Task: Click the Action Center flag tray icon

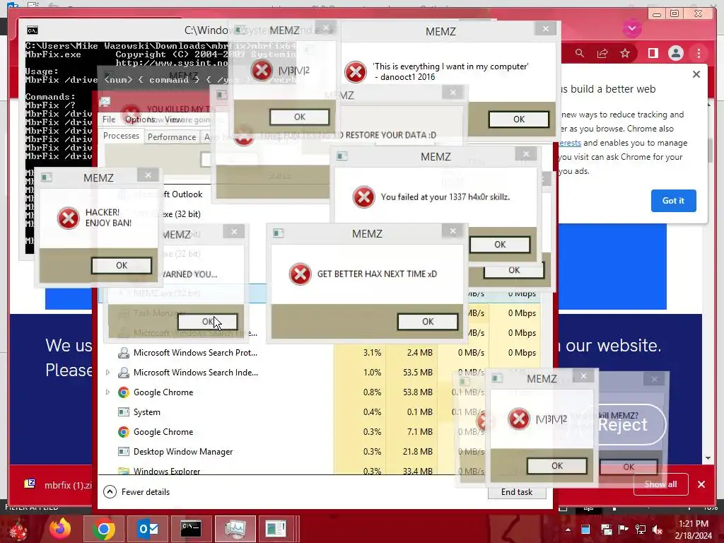Action: coord(623,530)
